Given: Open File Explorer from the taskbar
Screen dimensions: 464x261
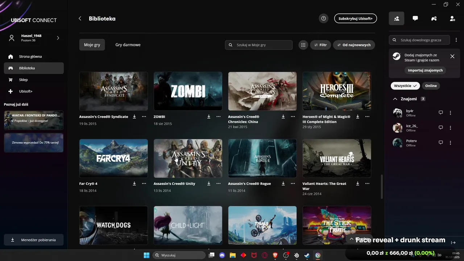Looking at the screenshot, I should [233, 255].
